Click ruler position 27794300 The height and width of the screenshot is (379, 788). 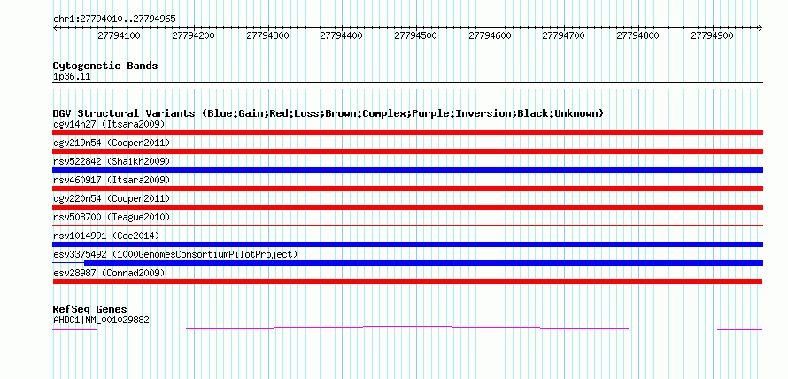tap(267, 36)
